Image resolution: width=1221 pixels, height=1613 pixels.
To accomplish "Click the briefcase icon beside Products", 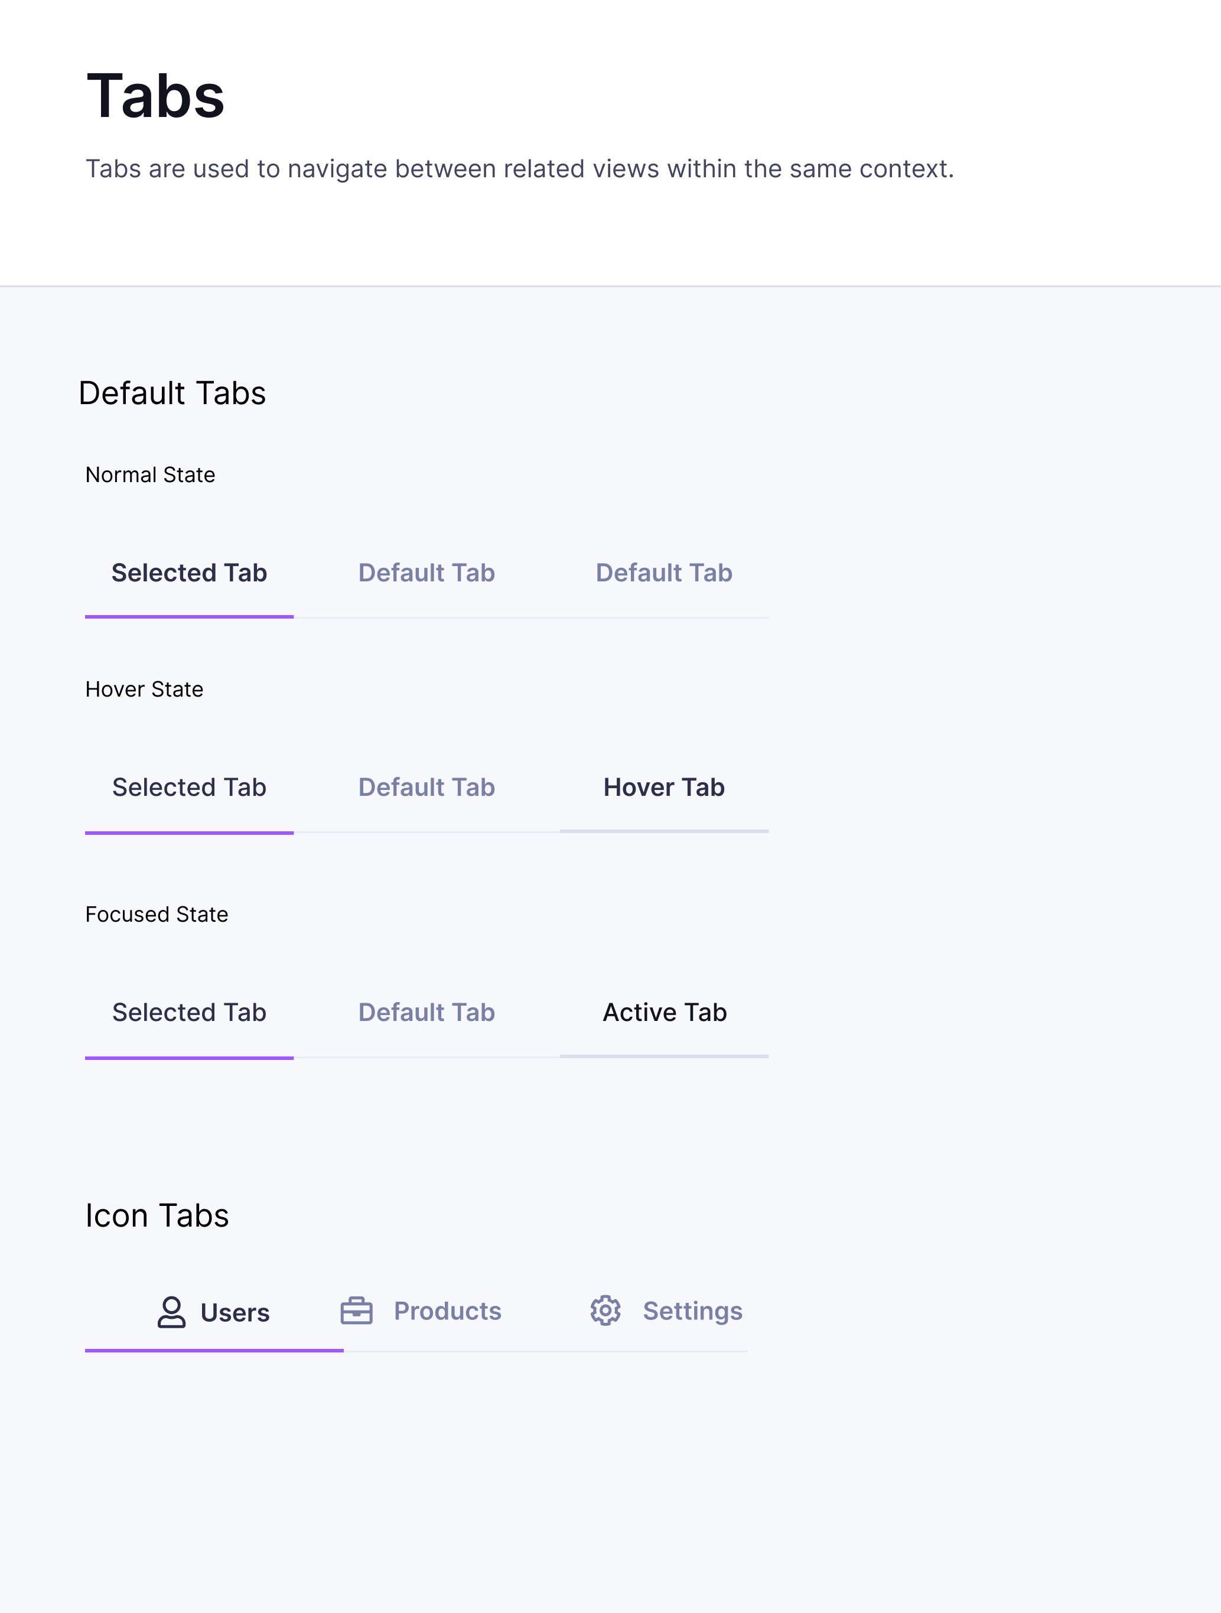I will pos(356,1310).
